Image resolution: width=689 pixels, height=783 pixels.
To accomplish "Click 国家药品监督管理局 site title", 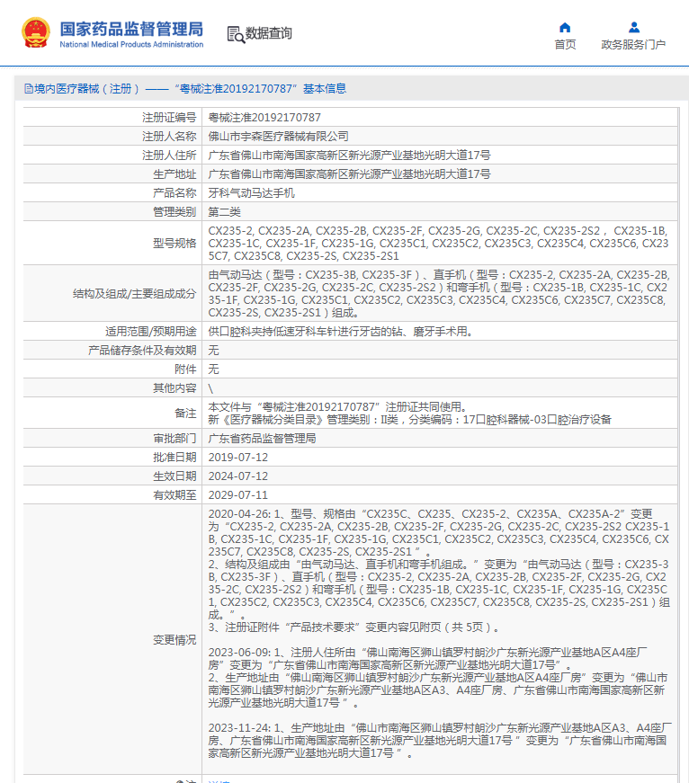I will (x=131, y=29).
